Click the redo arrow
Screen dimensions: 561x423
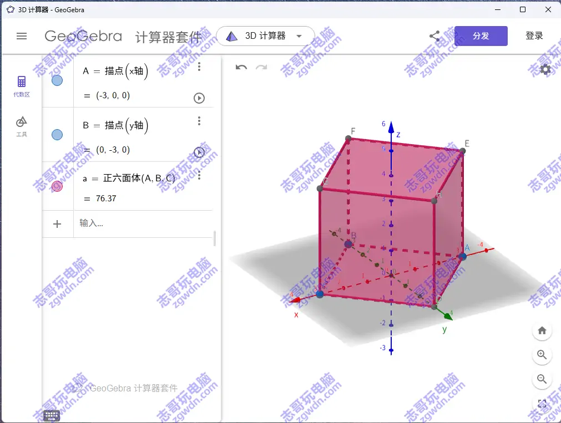tap(261, 67)
